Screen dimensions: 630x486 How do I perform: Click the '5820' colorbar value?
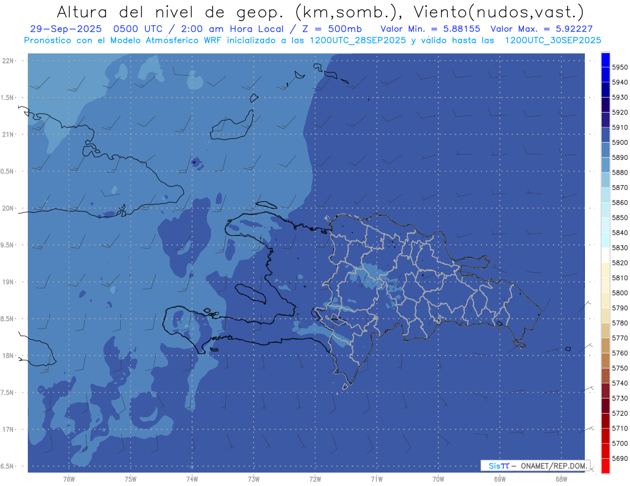[619, 263]
